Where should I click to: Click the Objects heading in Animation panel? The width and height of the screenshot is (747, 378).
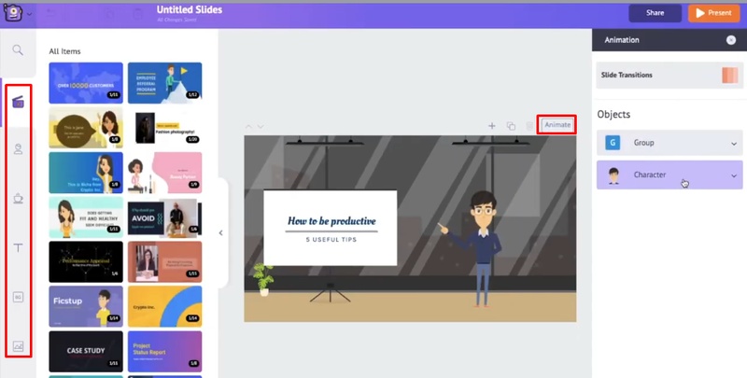[613, 114]
